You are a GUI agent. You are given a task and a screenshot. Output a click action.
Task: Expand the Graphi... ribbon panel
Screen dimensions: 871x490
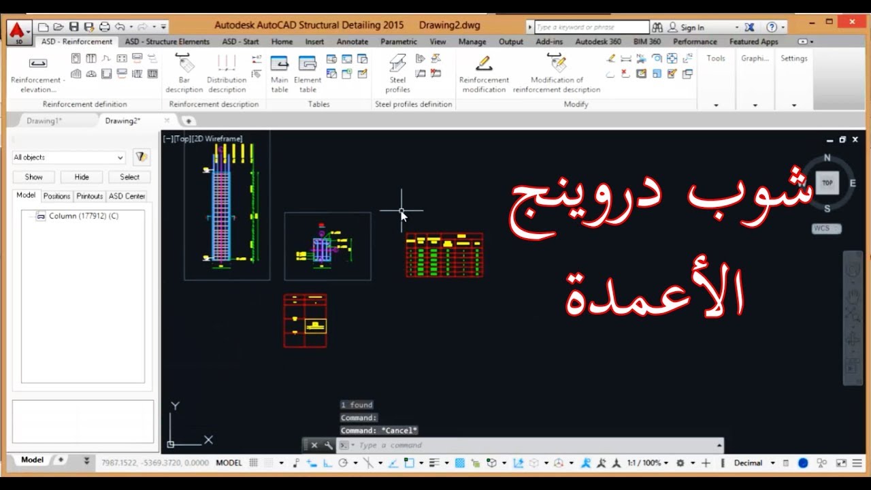[755, 105]
